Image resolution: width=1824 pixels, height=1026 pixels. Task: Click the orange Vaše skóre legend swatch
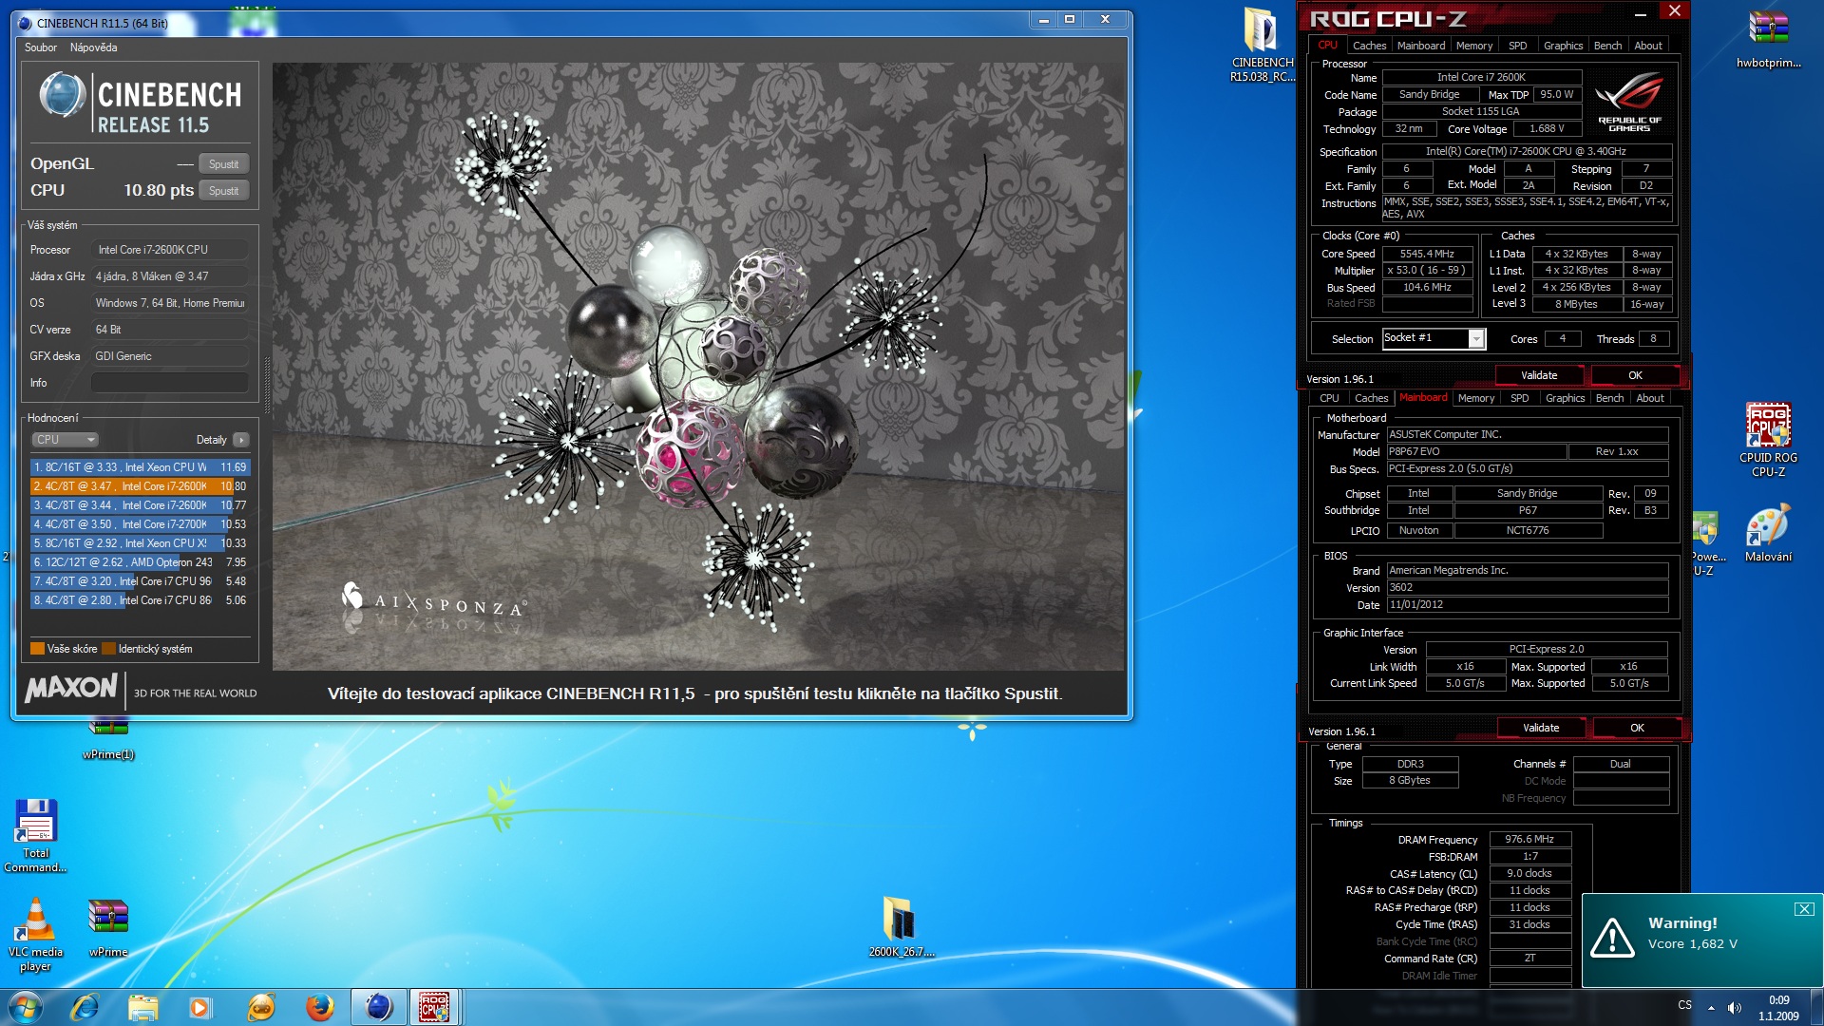coord(37,649)
